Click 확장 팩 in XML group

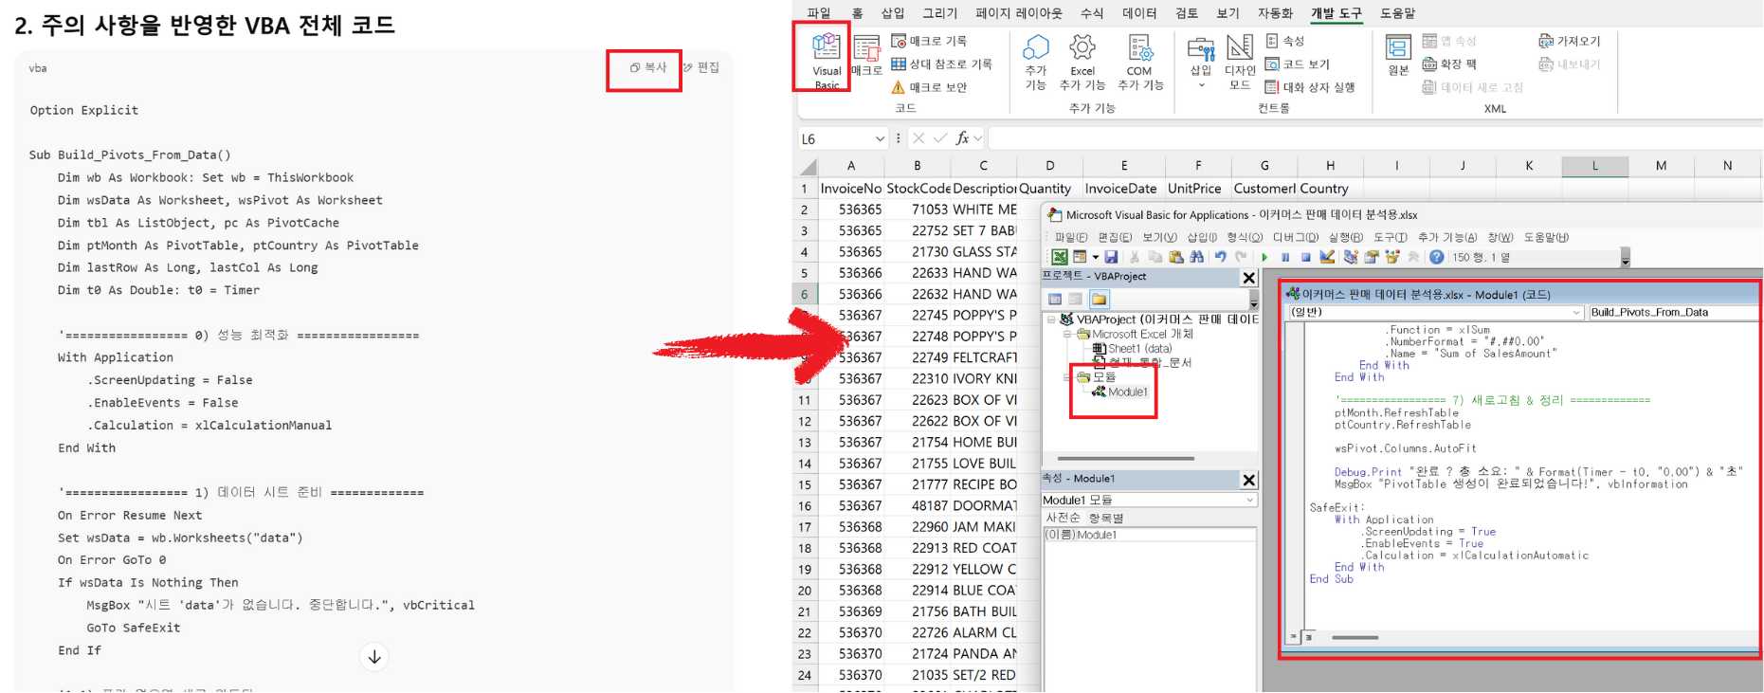pos(1449,64)
